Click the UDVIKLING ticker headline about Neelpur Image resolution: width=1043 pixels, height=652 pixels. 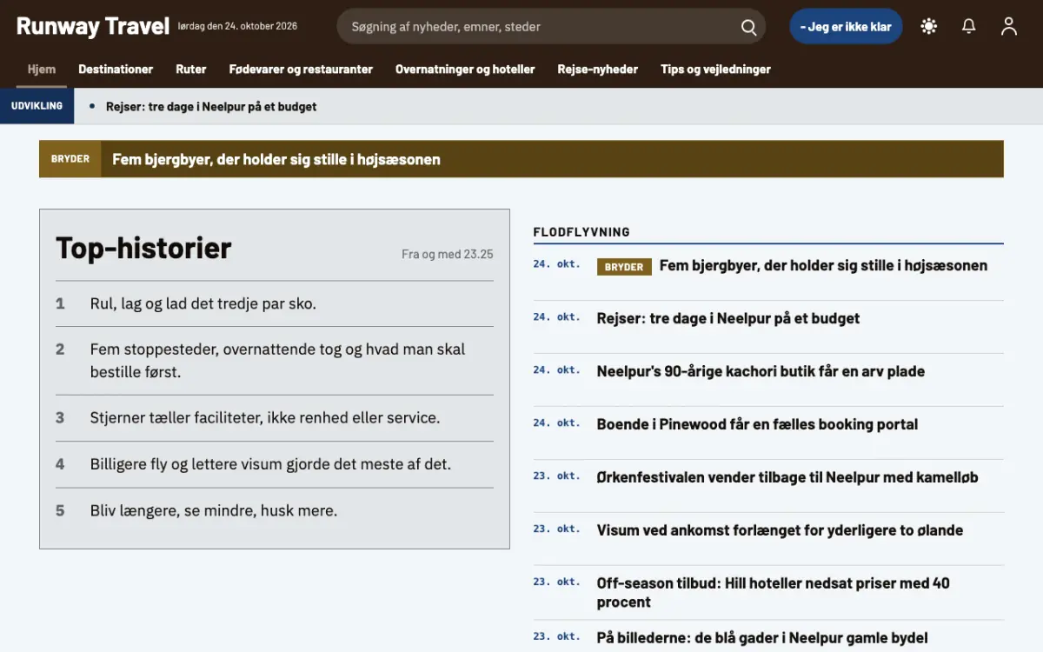click(211, 106)
